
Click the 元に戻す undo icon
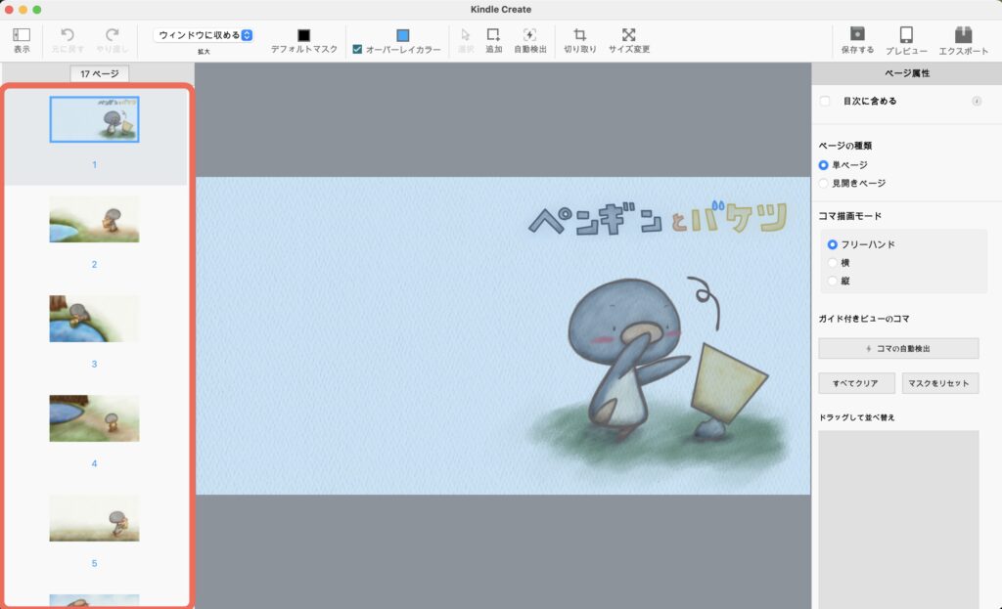tap(68, 34)
